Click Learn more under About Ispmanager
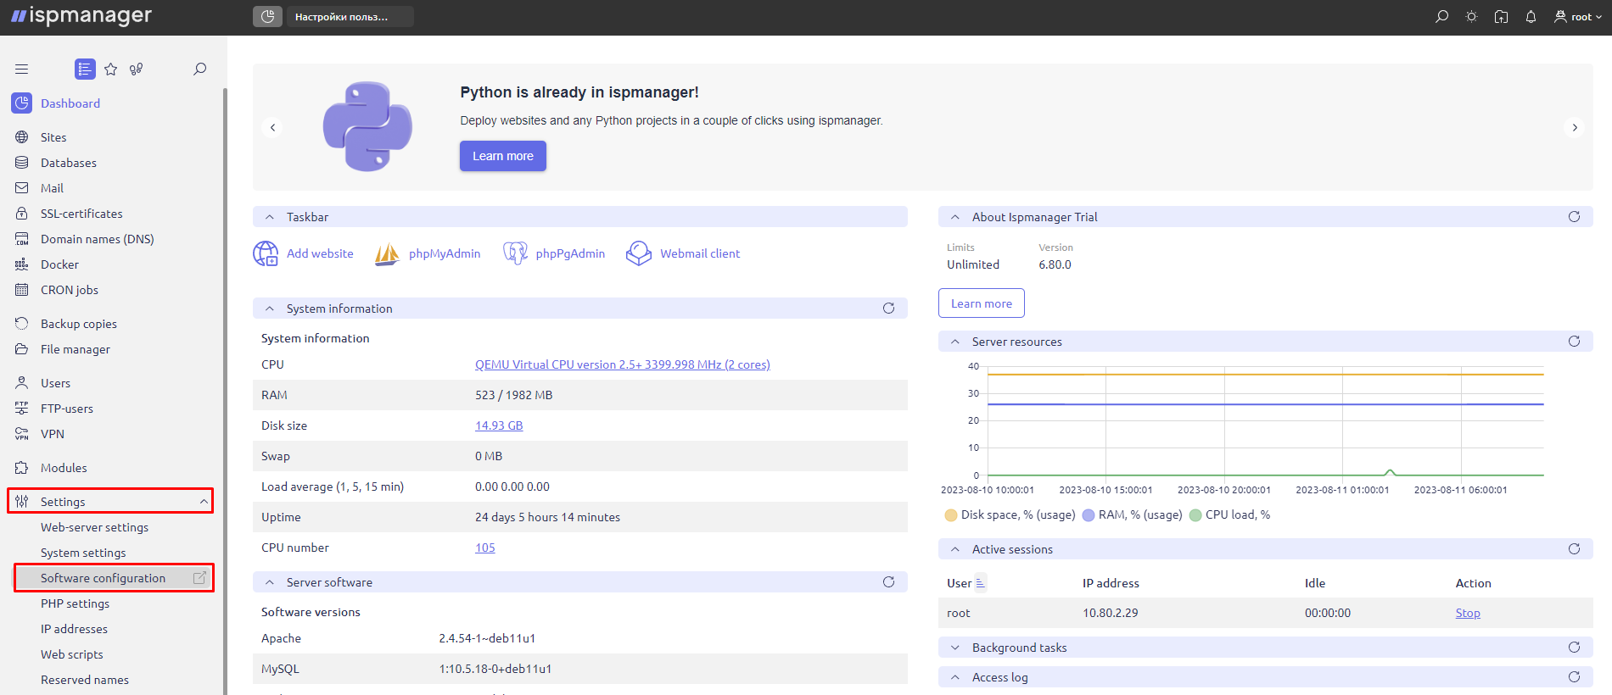This screenshot has width=1612, height=695. (x=982, y=303)
